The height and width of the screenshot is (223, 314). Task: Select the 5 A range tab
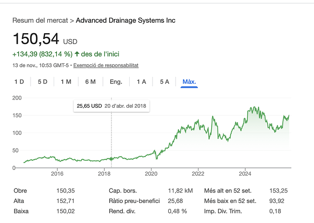point(165,82)
